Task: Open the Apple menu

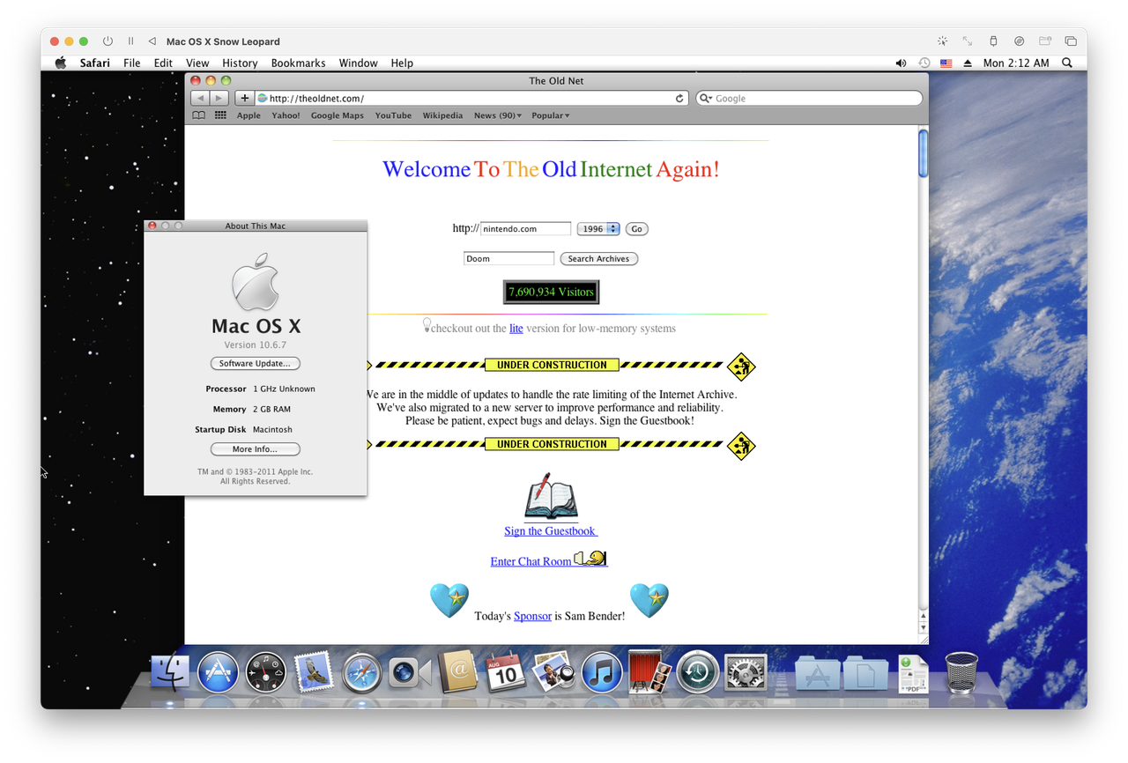Action: 61,63
